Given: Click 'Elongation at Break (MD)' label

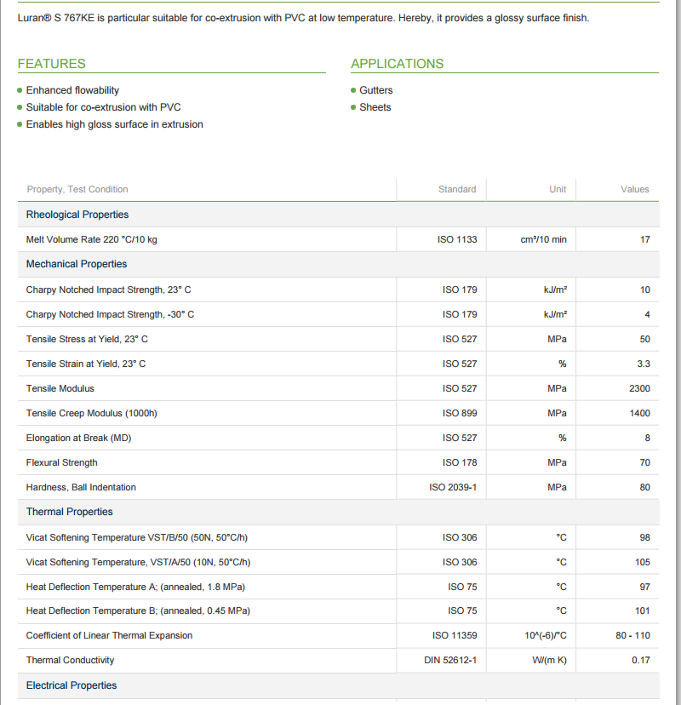Looking at the screenshot, I should (x=78, y=438).
